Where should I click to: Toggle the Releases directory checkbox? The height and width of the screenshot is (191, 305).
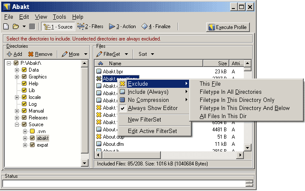(24, 118)
